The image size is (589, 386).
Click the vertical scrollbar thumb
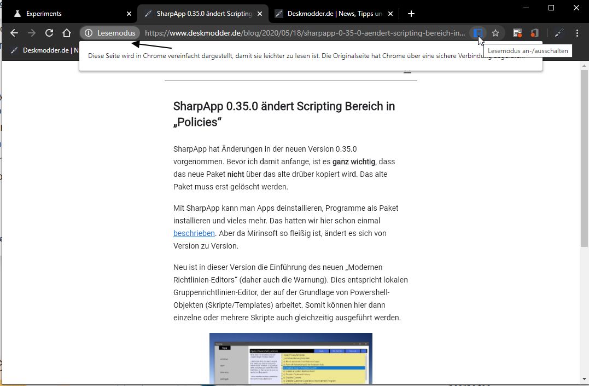click(584, 158)
